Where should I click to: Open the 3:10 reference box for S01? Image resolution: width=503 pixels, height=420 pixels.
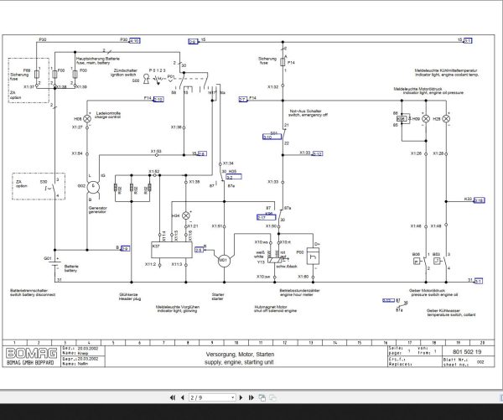click(x=272, y=137)
